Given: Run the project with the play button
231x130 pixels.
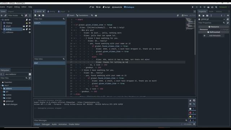Looking at the screenshot, I should [x=192, y=7].
